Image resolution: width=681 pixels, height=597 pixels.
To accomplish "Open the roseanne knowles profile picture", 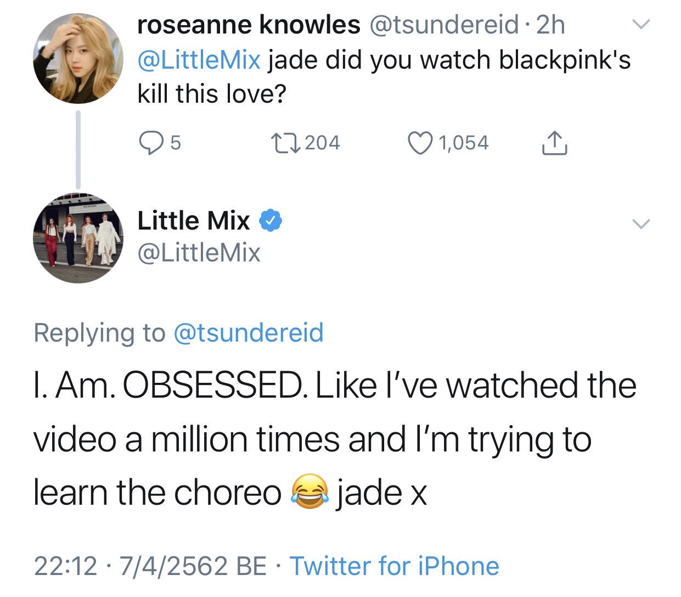I will (78, 59).
